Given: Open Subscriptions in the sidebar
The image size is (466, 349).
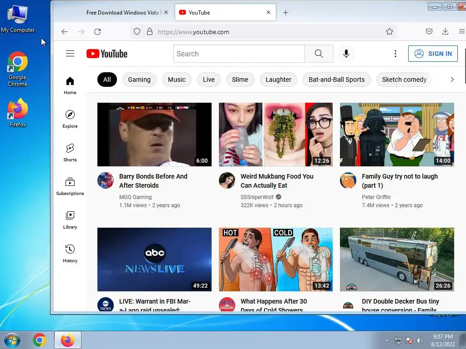Looking at the screenshot, I should click(70, 186).
